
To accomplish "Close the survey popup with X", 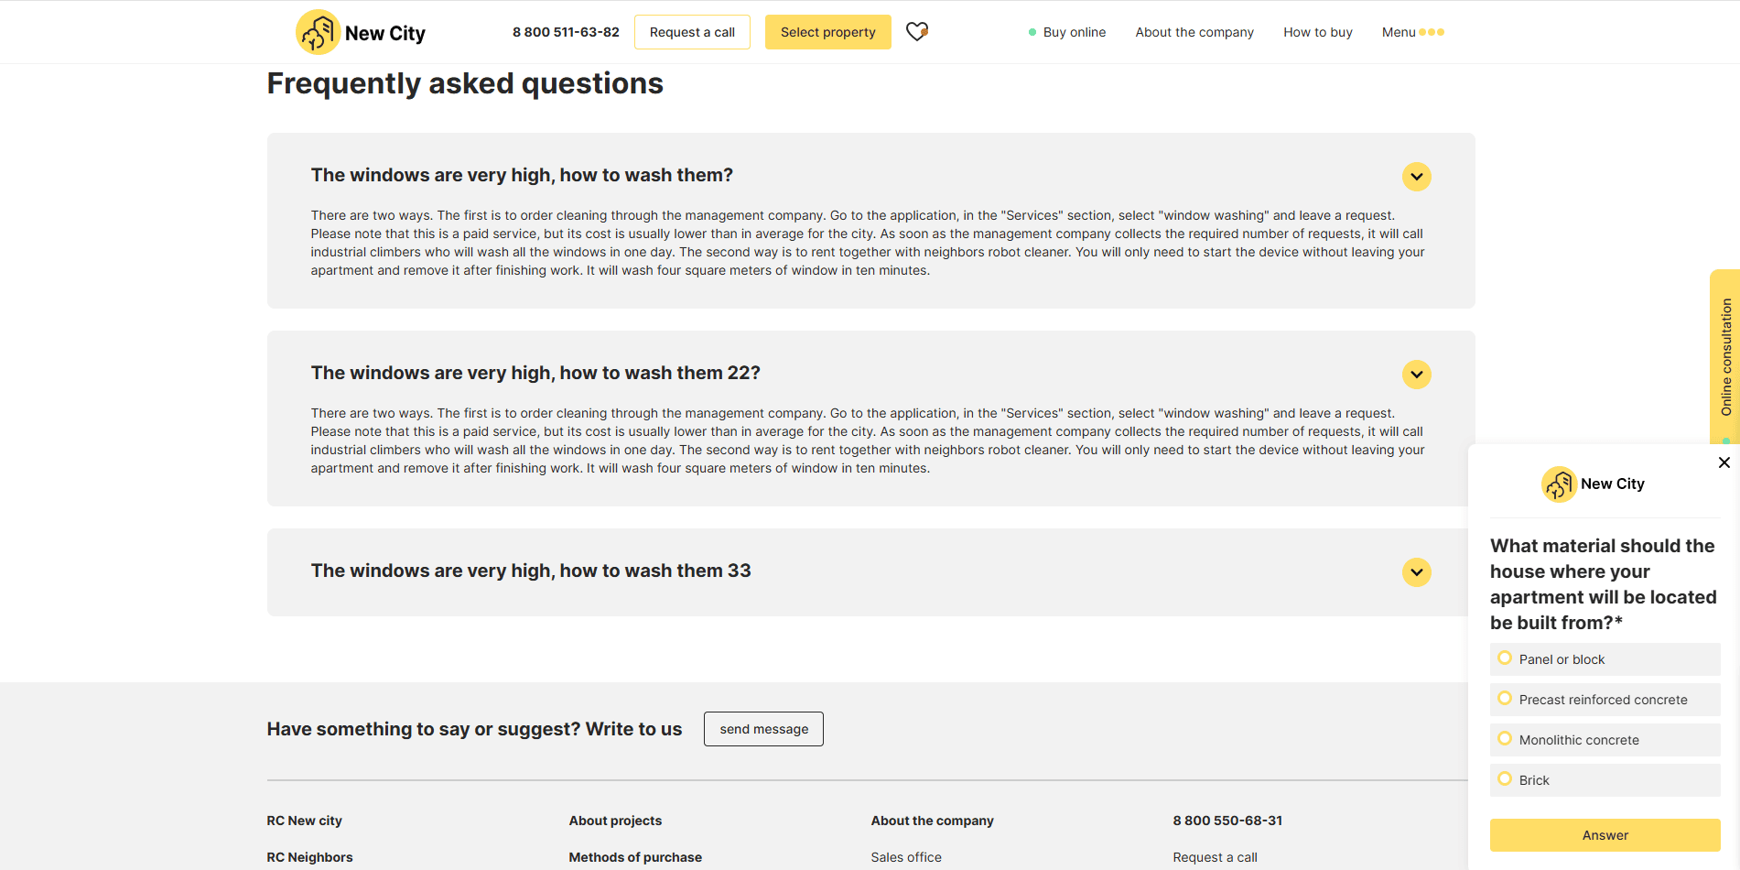I will (1724, 462).
